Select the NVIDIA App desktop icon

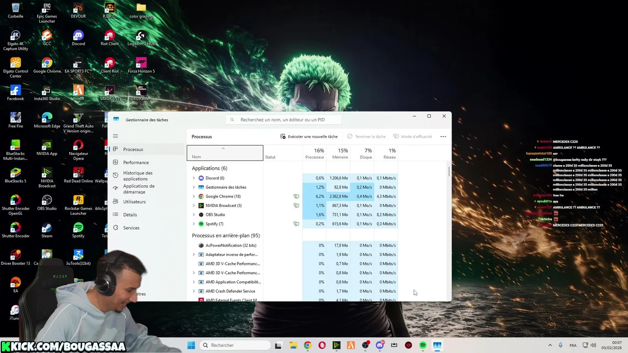point(47,148)
